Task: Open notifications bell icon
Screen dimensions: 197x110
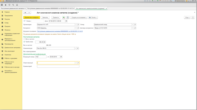Action: (x=17, y=5)
